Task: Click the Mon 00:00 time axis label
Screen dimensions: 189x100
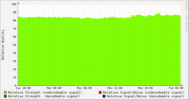Action: 54,88
